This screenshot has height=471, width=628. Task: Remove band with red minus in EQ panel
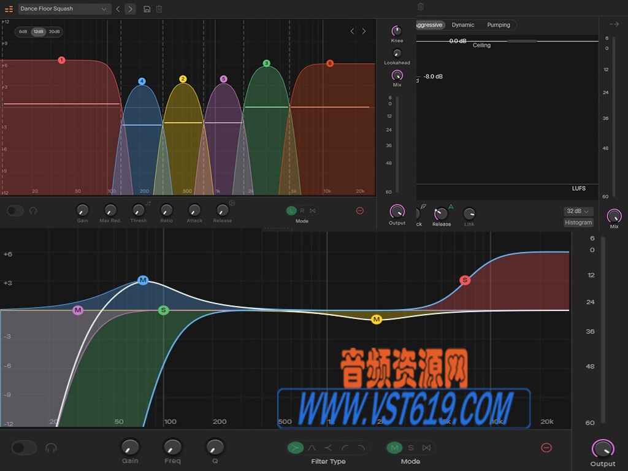click(x=546, y=447)
